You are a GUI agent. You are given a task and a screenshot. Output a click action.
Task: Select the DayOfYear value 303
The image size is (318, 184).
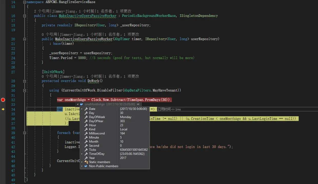(x=122, y=121)
